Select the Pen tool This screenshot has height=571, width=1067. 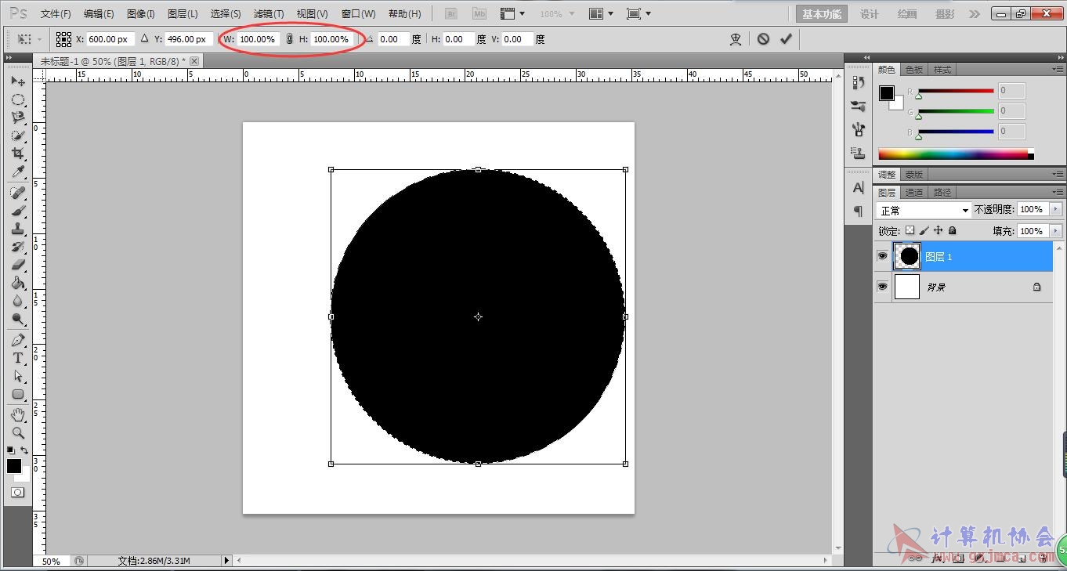point(17,340)
